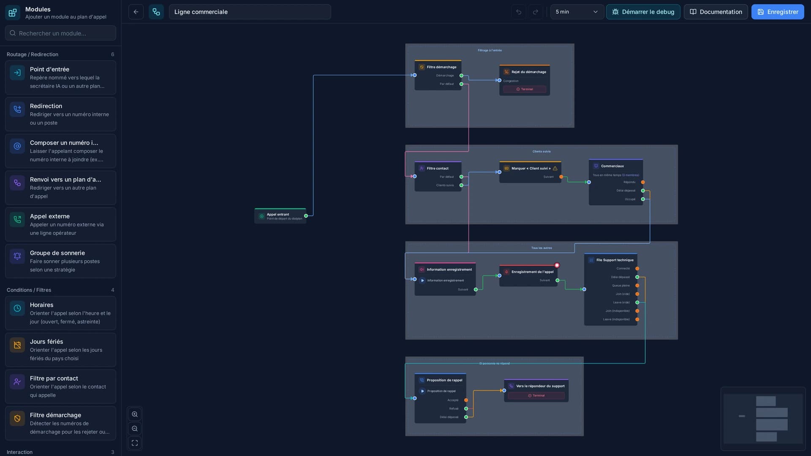
Task: Open the Documentation button
Action: [716, 12]
